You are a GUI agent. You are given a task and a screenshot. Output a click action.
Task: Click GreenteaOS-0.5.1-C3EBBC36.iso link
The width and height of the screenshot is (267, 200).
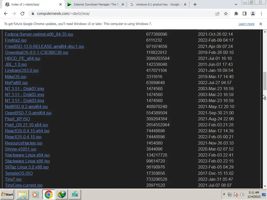coord(37,52)
